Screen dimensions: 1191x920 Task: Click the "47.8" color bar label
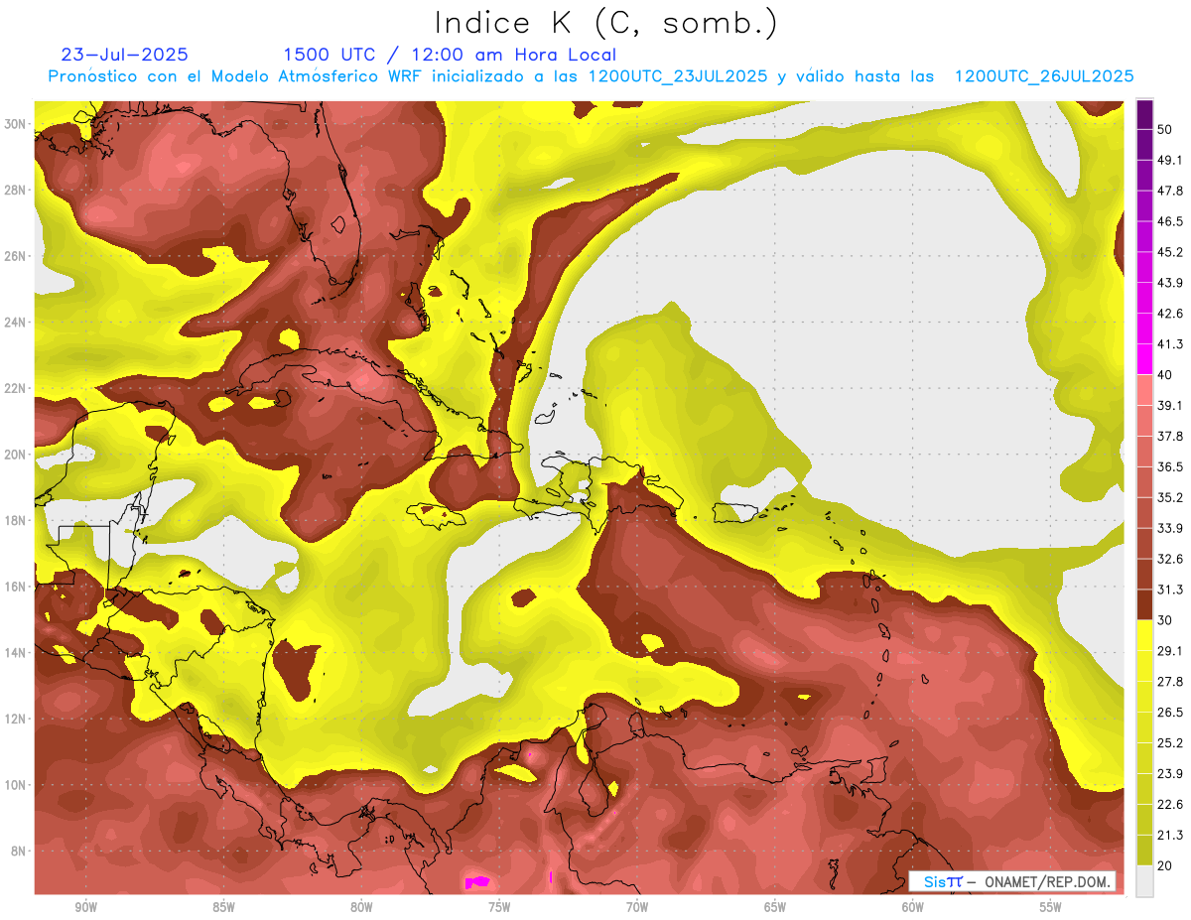(x=1170, y=191)
